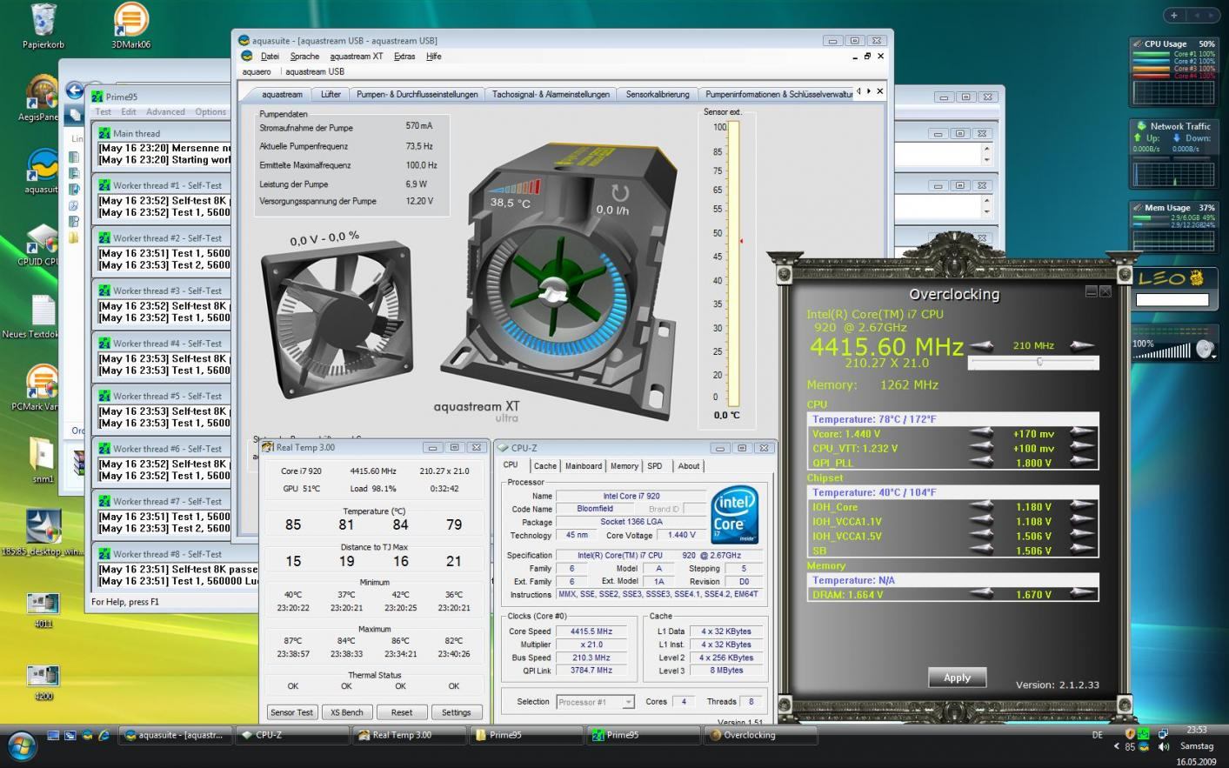Click the sidebar add gadget plus button
This screenshot has height=768, width=1229.
[1173, 15]
